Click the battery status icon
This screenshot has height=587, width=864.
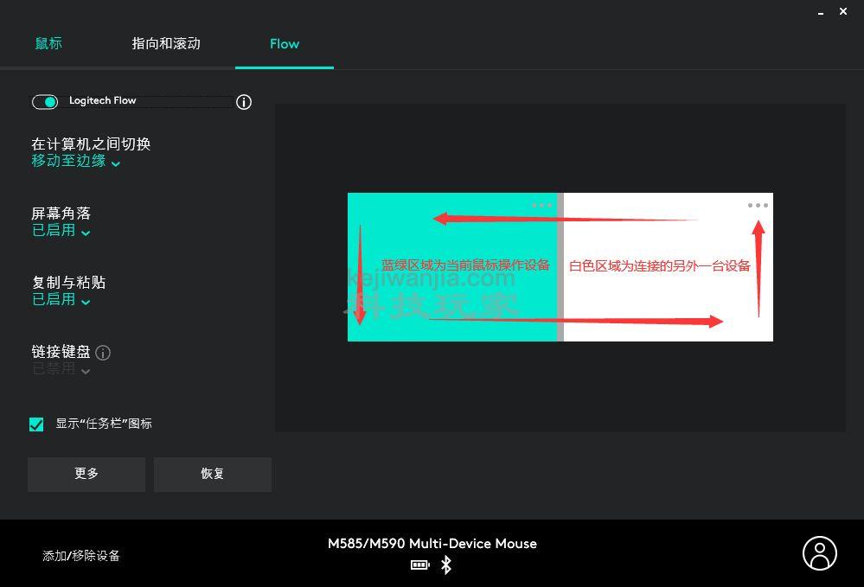point(419,565)
